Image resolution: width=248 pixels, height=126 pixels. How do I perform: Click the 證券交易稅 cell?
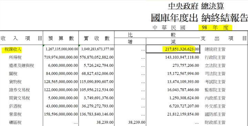coord(19,90)
